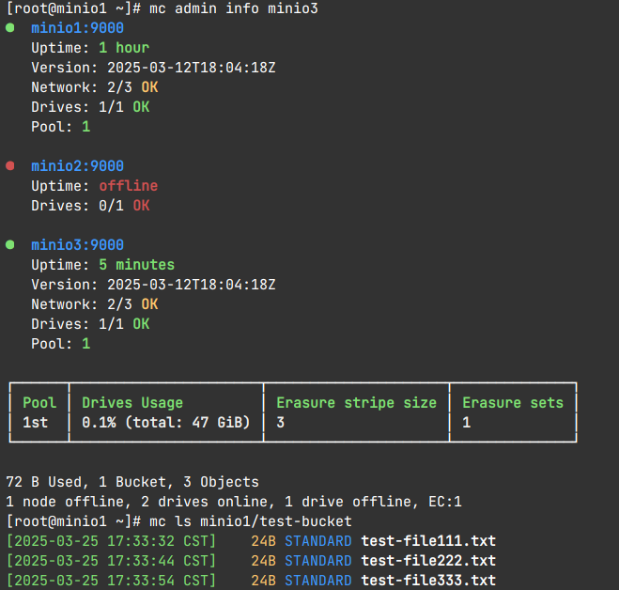Click the test-file333.txt file name

427,581
